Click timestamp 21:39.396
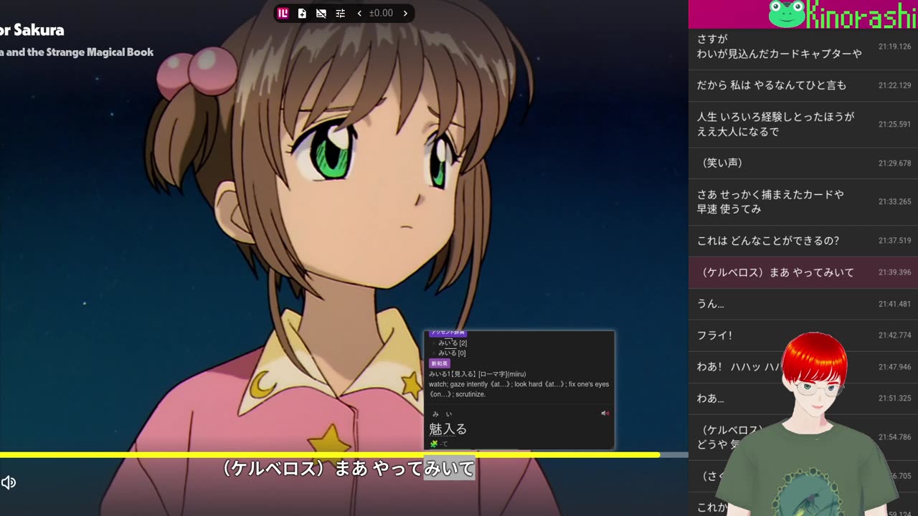Screen dimensions: 918x516 click(x=894, y=272)
